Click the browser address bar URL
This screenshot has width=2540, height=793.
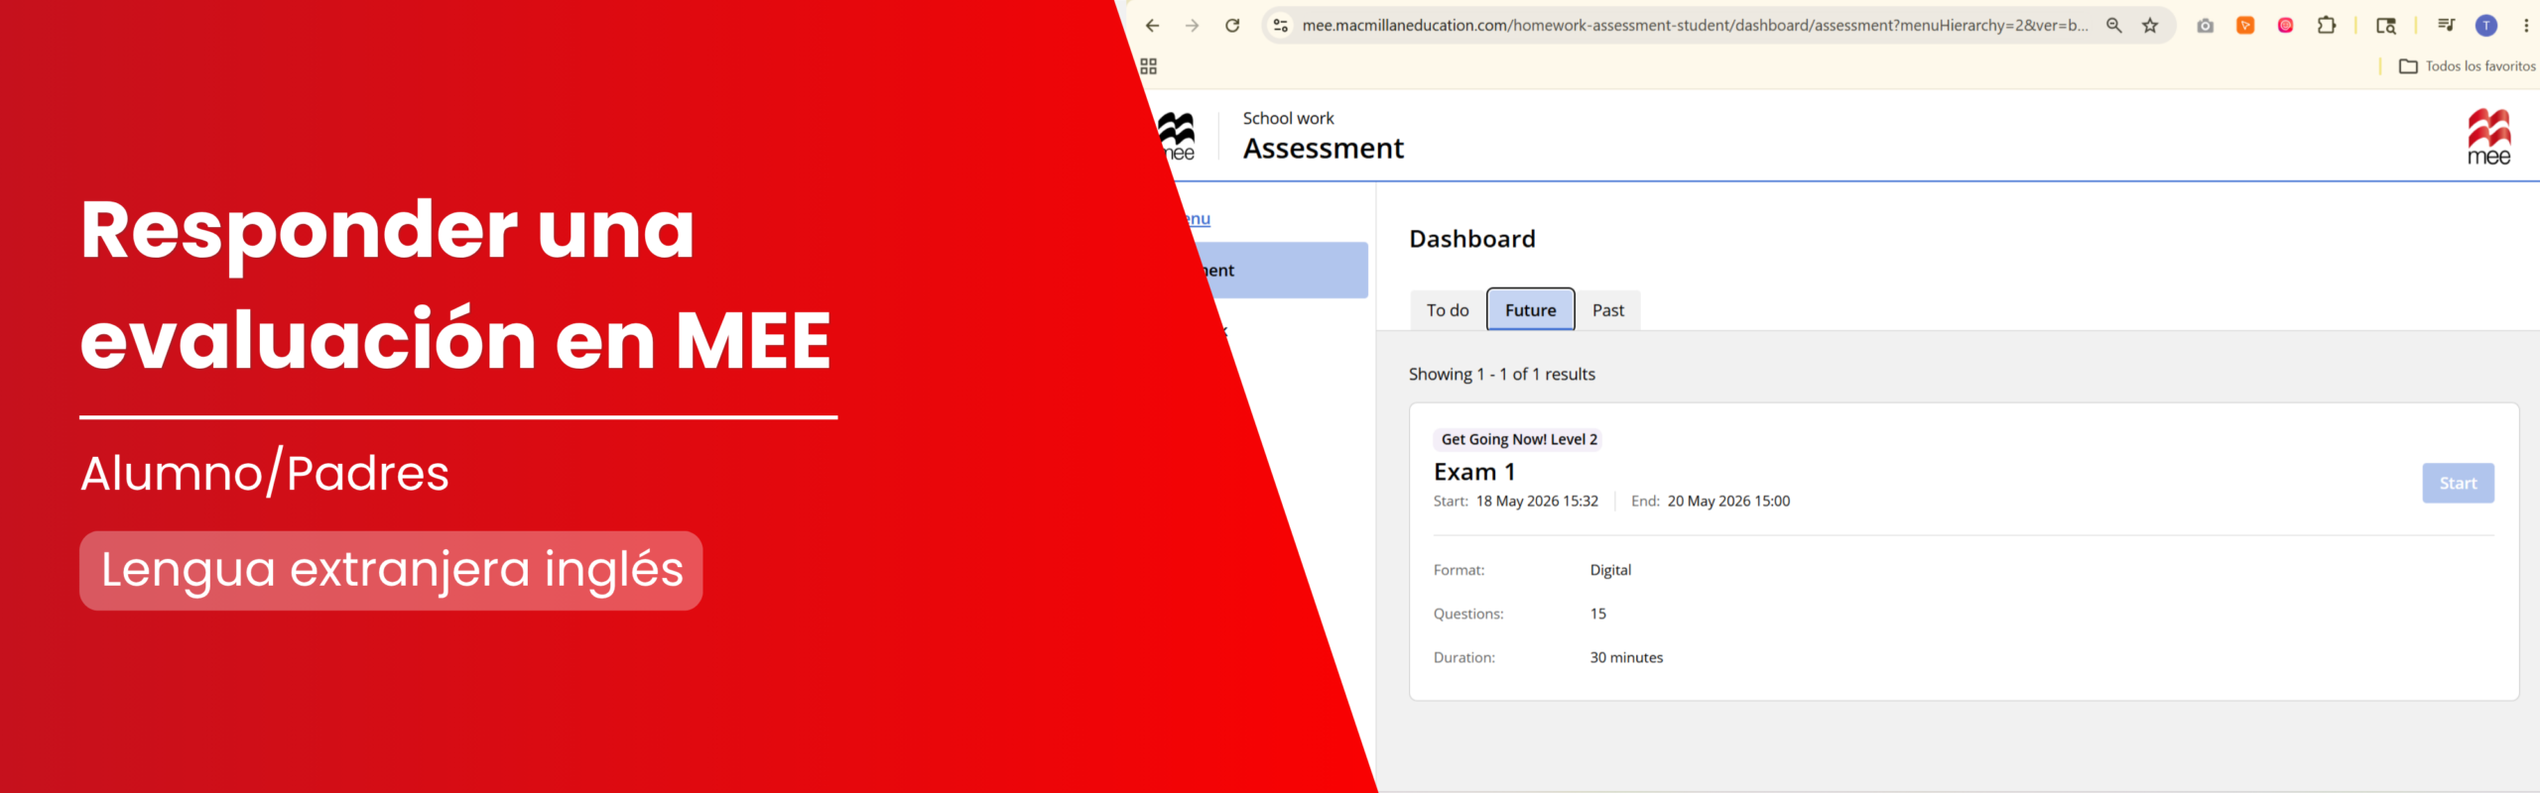pyautogui.click(x=1695, y=26)
